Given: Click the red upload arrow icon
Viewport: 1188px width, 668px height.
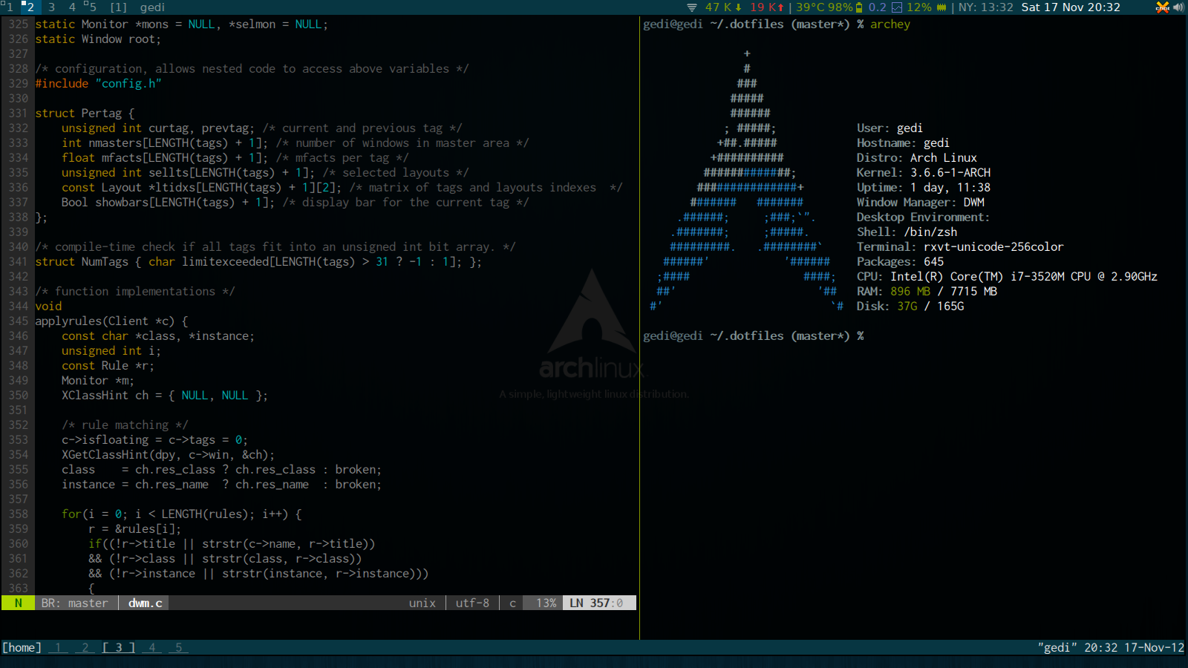Looking at the screenshot, I should [x=781, y=7].
